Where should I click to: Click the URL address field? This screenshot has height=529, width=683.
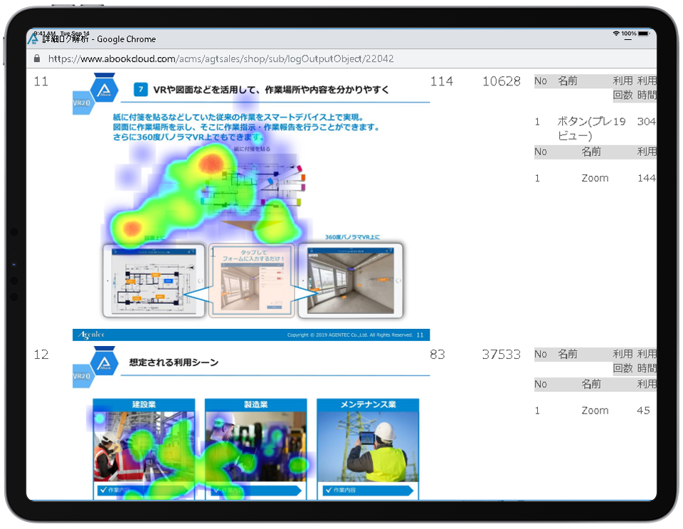221,58
